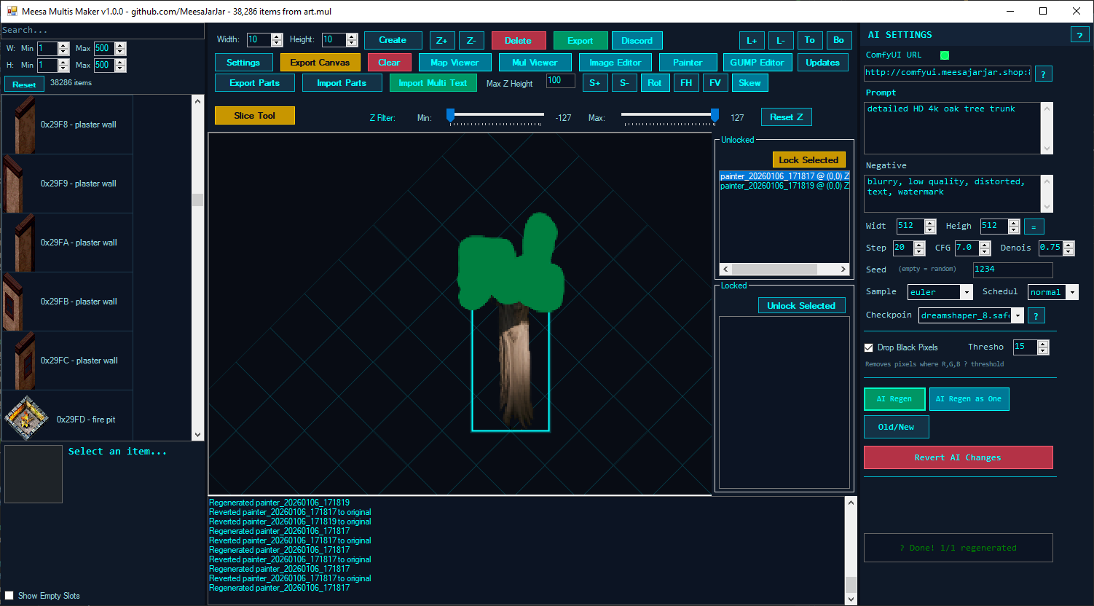Open the Map Viewer
This screenshot has height=606, width=1094.
tap(455, 63)
